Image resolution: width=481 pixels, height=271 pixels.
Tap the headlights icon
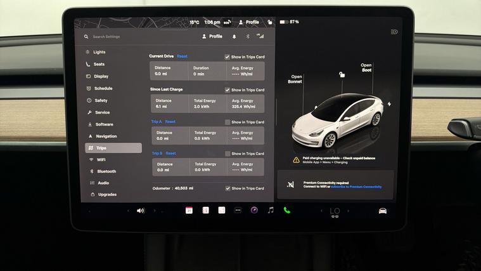394,32
